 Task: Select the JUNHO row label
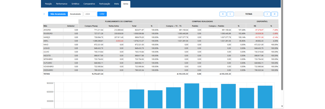[x=46, y=48]
